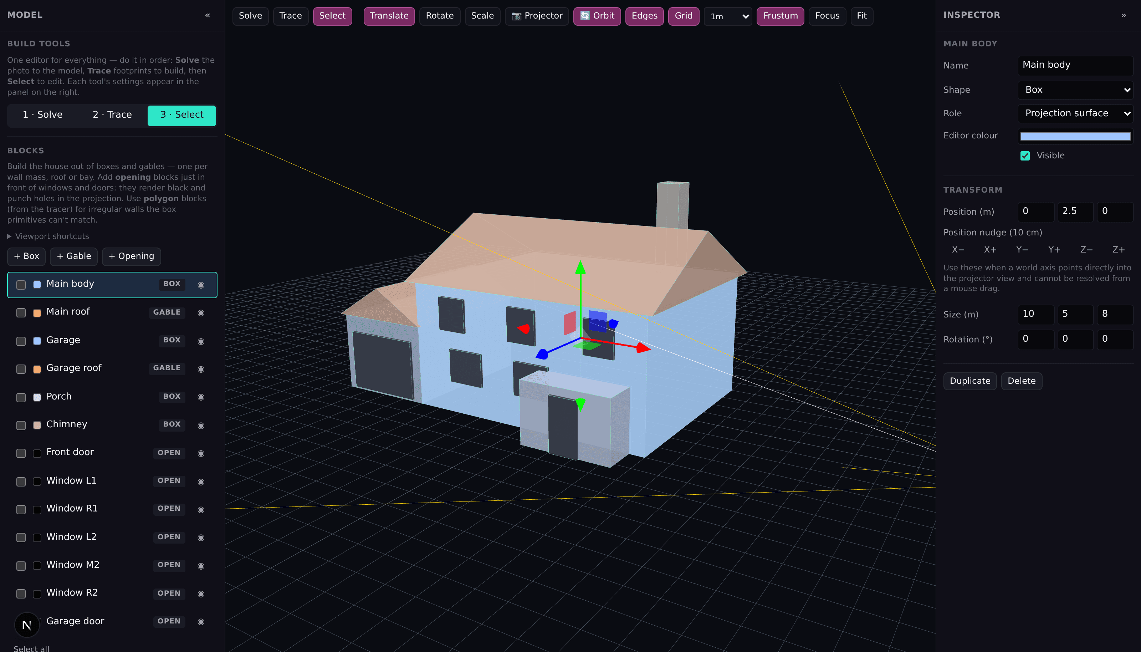Toggle visibility eye for Chimney
The image size is (1141, 652).
(x=201, y=426)
